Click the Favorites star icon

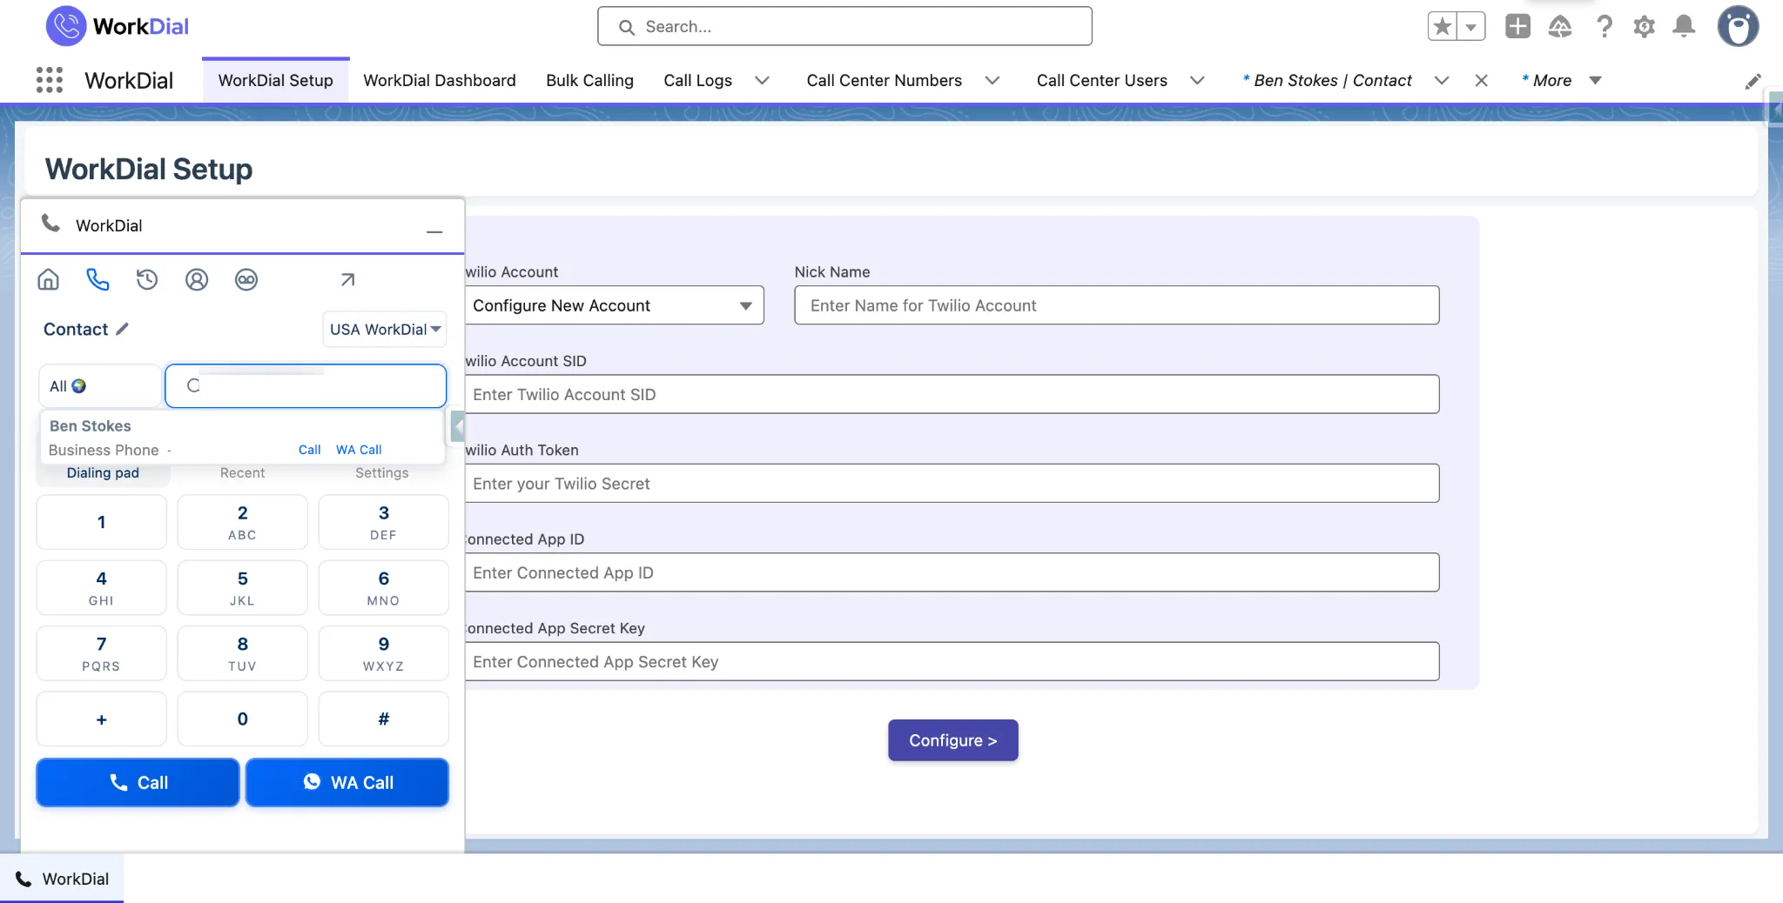[1442, 26]
